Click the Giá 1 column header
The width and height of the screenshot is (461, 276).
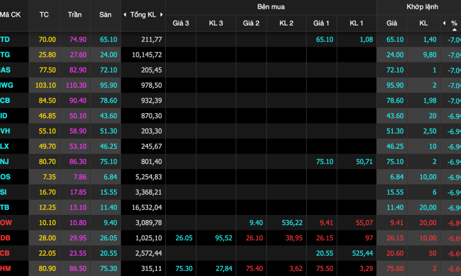coord(321,23)
